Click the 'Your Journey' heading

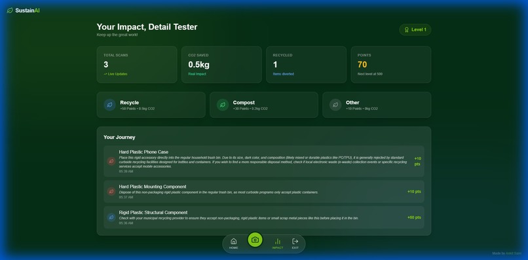tap(119, 137)
